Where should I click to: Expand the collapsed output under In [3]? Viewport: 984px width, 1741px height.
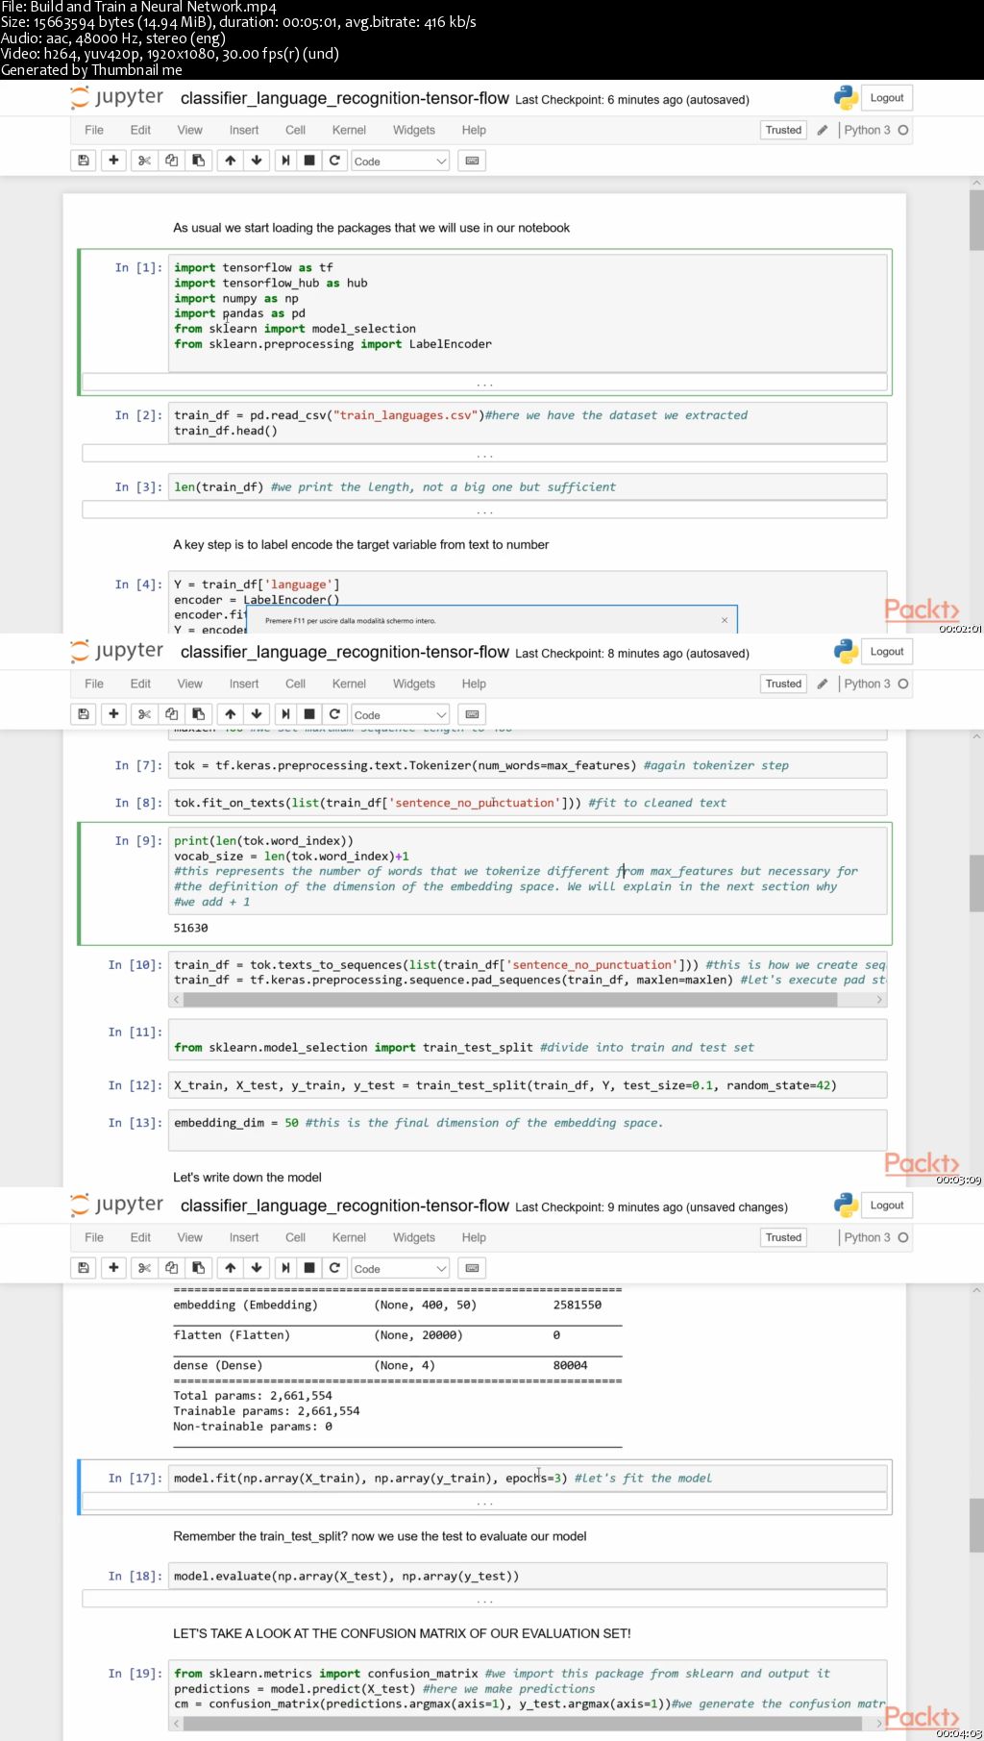[x=484, y=510]
